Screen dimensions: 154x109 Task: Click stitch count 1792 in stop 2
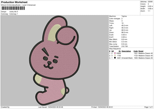pos(119,56)
